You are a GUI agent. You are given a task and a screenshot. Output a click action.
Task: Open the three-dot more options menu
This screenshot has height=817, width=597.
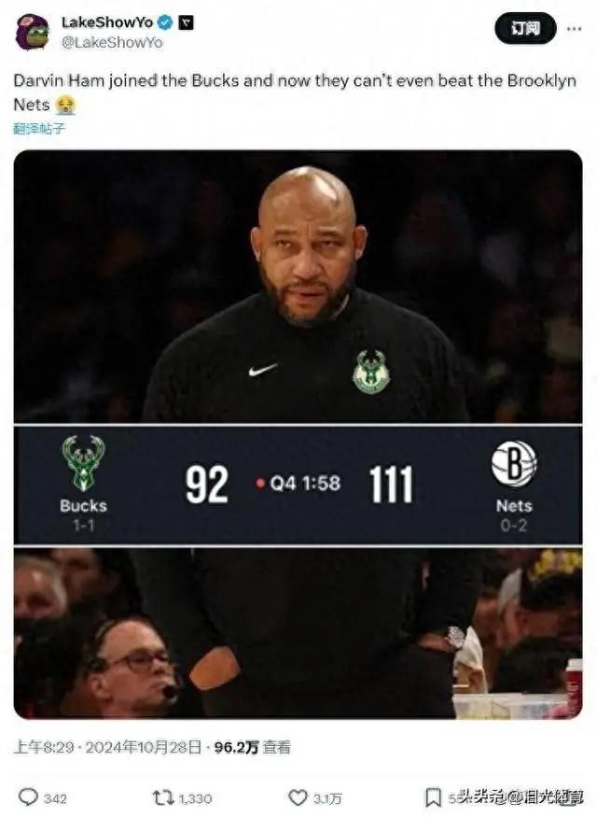coord(574,29)
